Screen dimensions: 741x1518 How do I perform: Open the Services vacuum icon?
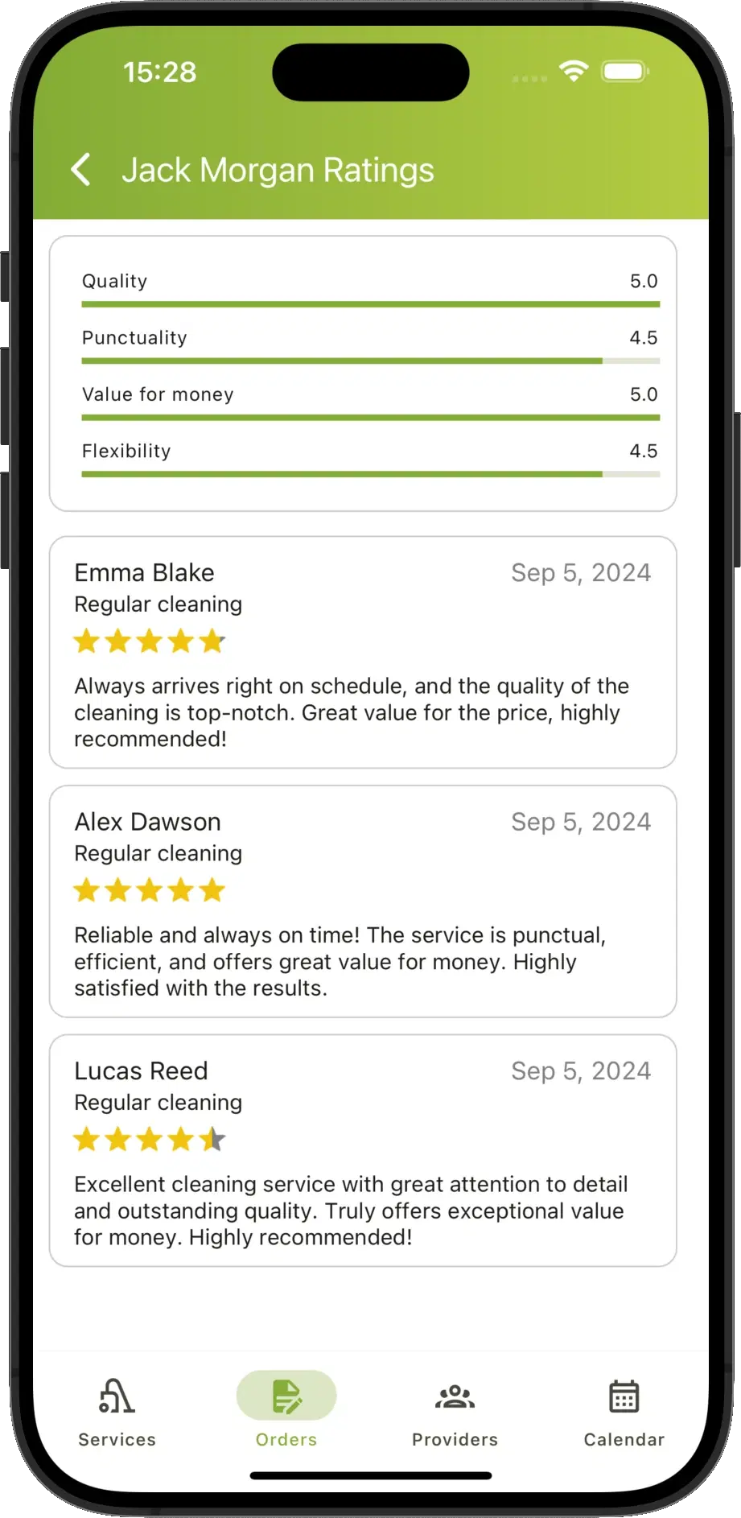point(117,1396)
